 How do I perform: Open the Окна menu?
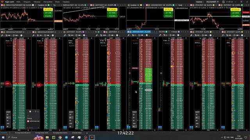coord(57,2)
